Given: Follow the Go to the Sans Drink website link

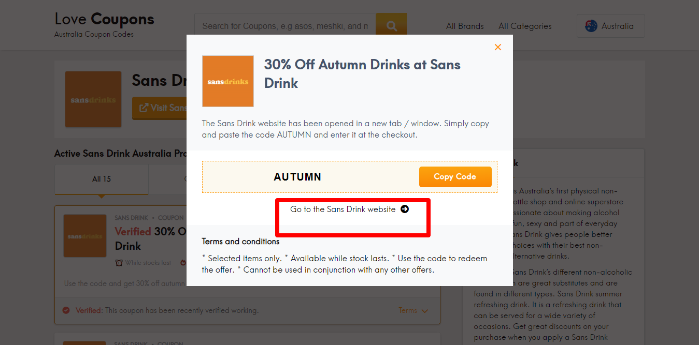Looking at the screenshot, I should [x=343, y=209].
